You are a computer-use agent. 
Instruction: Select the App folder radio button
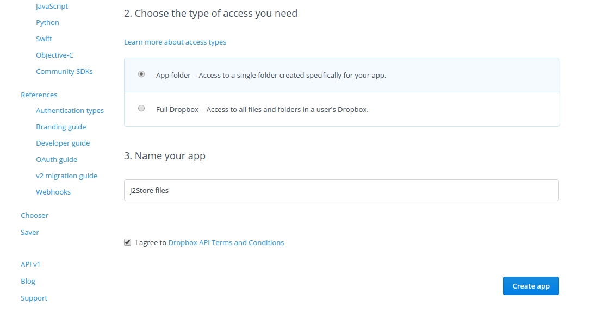141,74
